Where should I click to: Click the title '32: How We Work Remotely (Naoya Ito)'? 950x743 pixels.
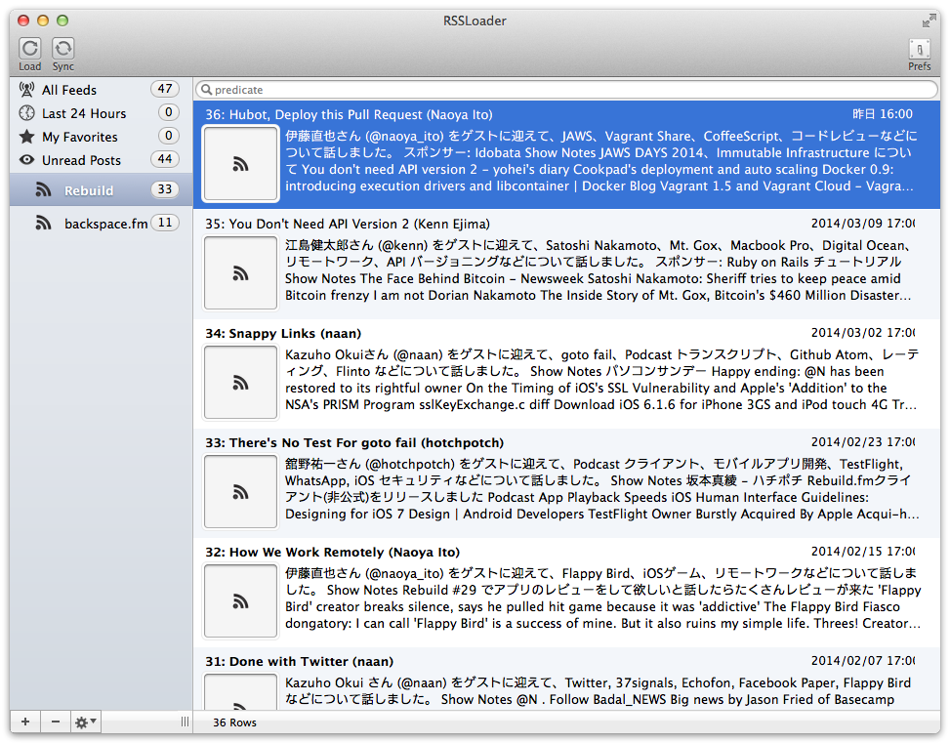[x=332, y=552]
